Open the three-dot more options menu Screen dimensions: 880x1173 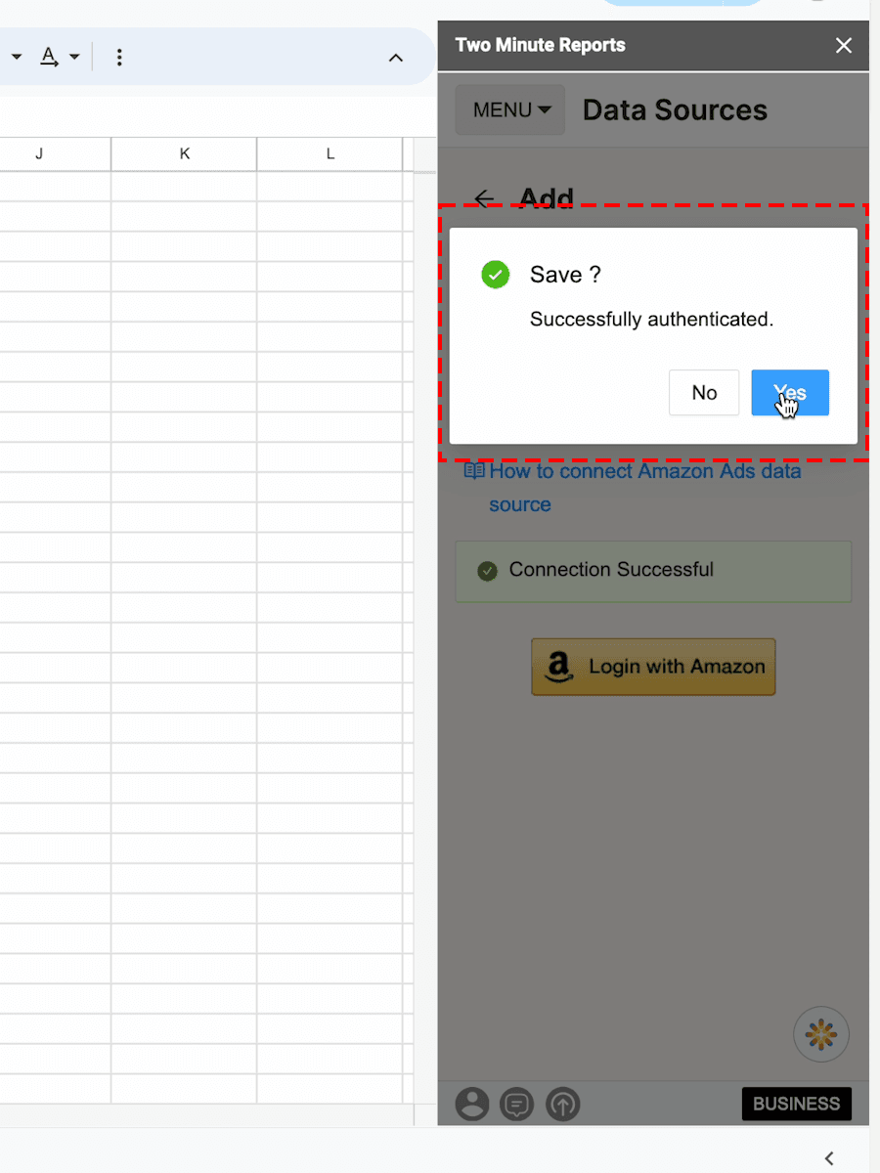(x=119, y=58)
